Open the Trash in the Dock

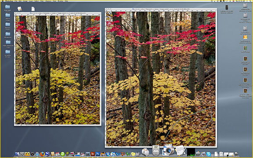[236, 154]
